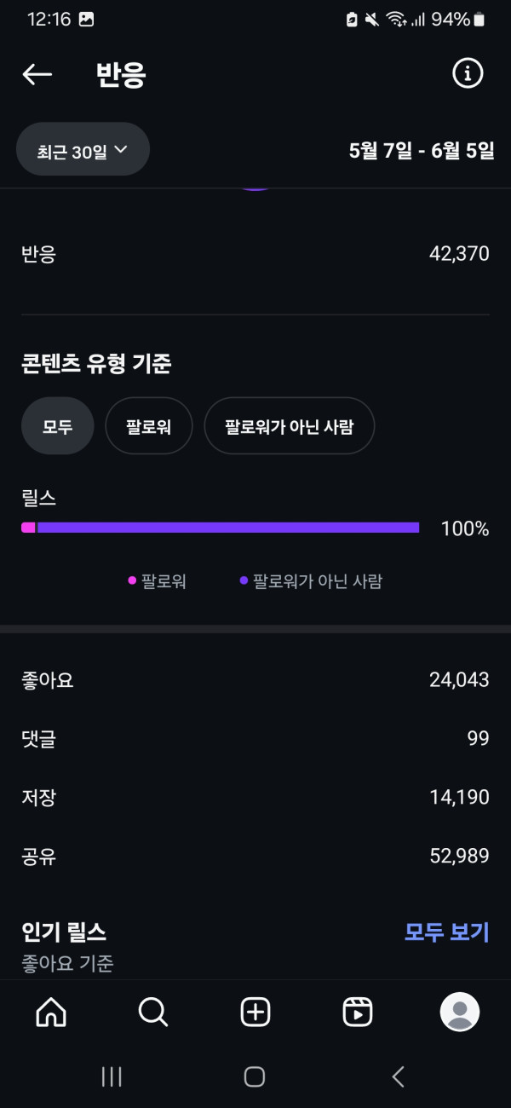The image size is (511, 1108).
Task: Tap the 릴스 purple progress bar
Action: pyautogui.click(x=228, y=528)
